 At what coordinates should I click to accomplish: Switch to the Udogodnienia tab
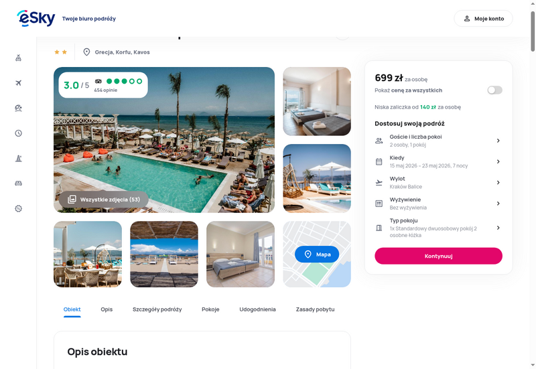pos(257,309)
